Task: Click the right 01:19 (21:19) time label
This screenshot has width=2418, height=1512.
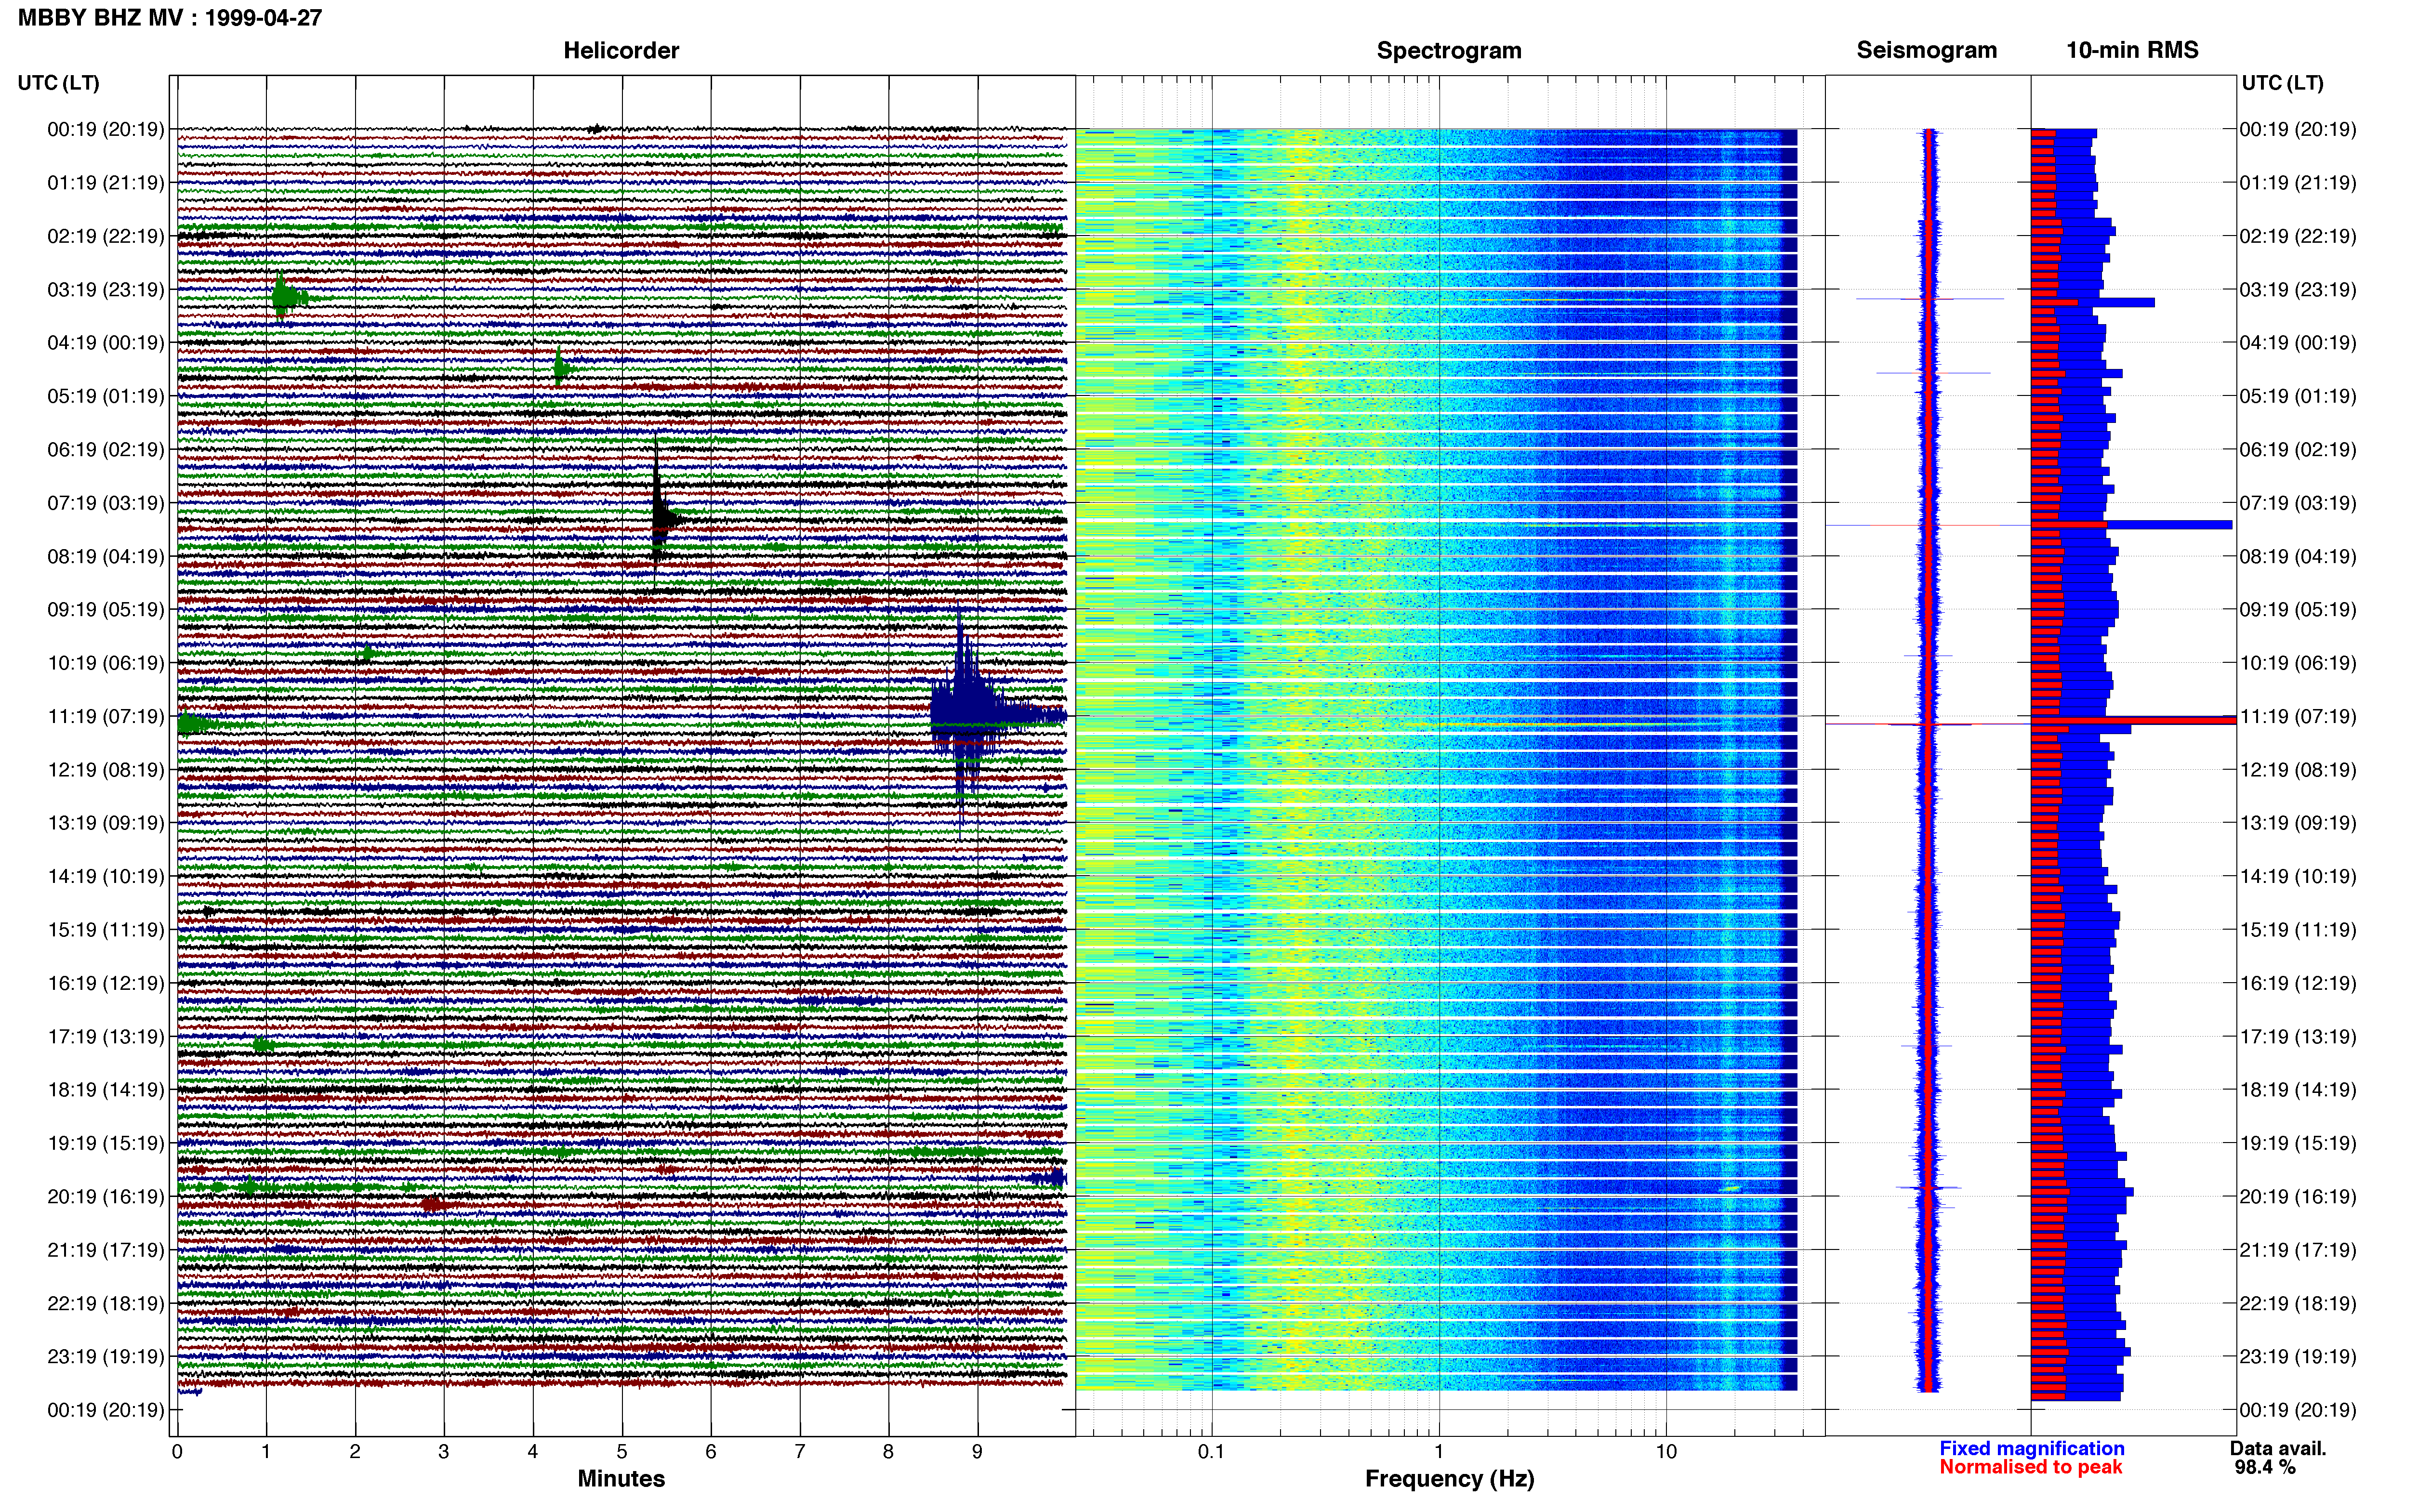Action: (2298, 183)
